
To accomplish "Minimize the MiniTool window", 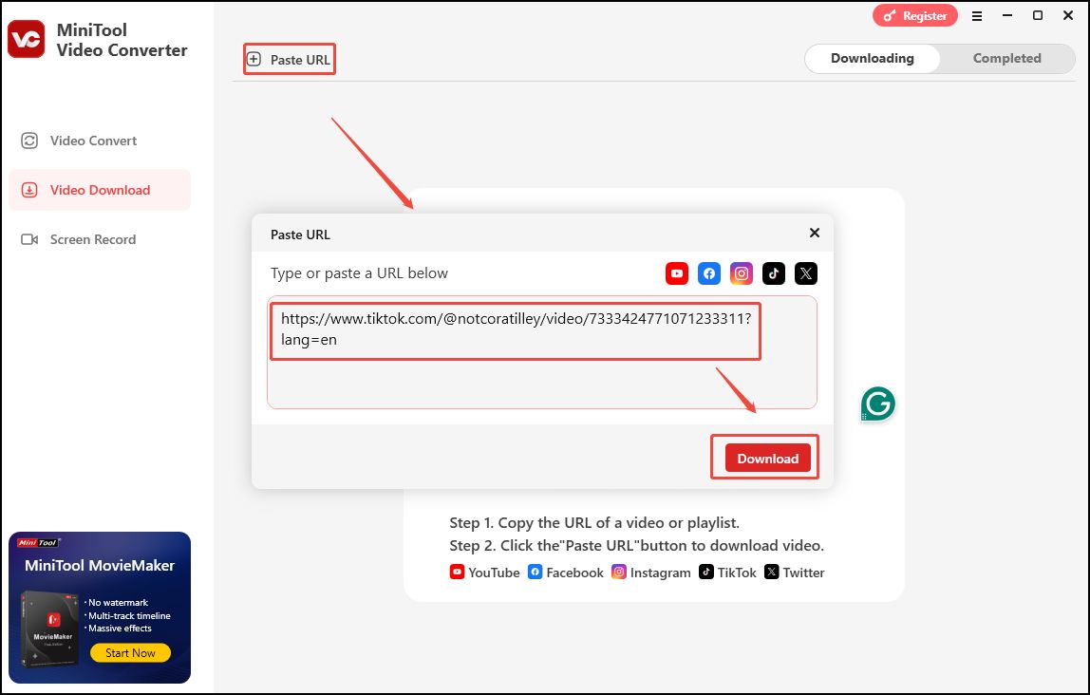I will pyautogui.click(x=1007, y=15).
